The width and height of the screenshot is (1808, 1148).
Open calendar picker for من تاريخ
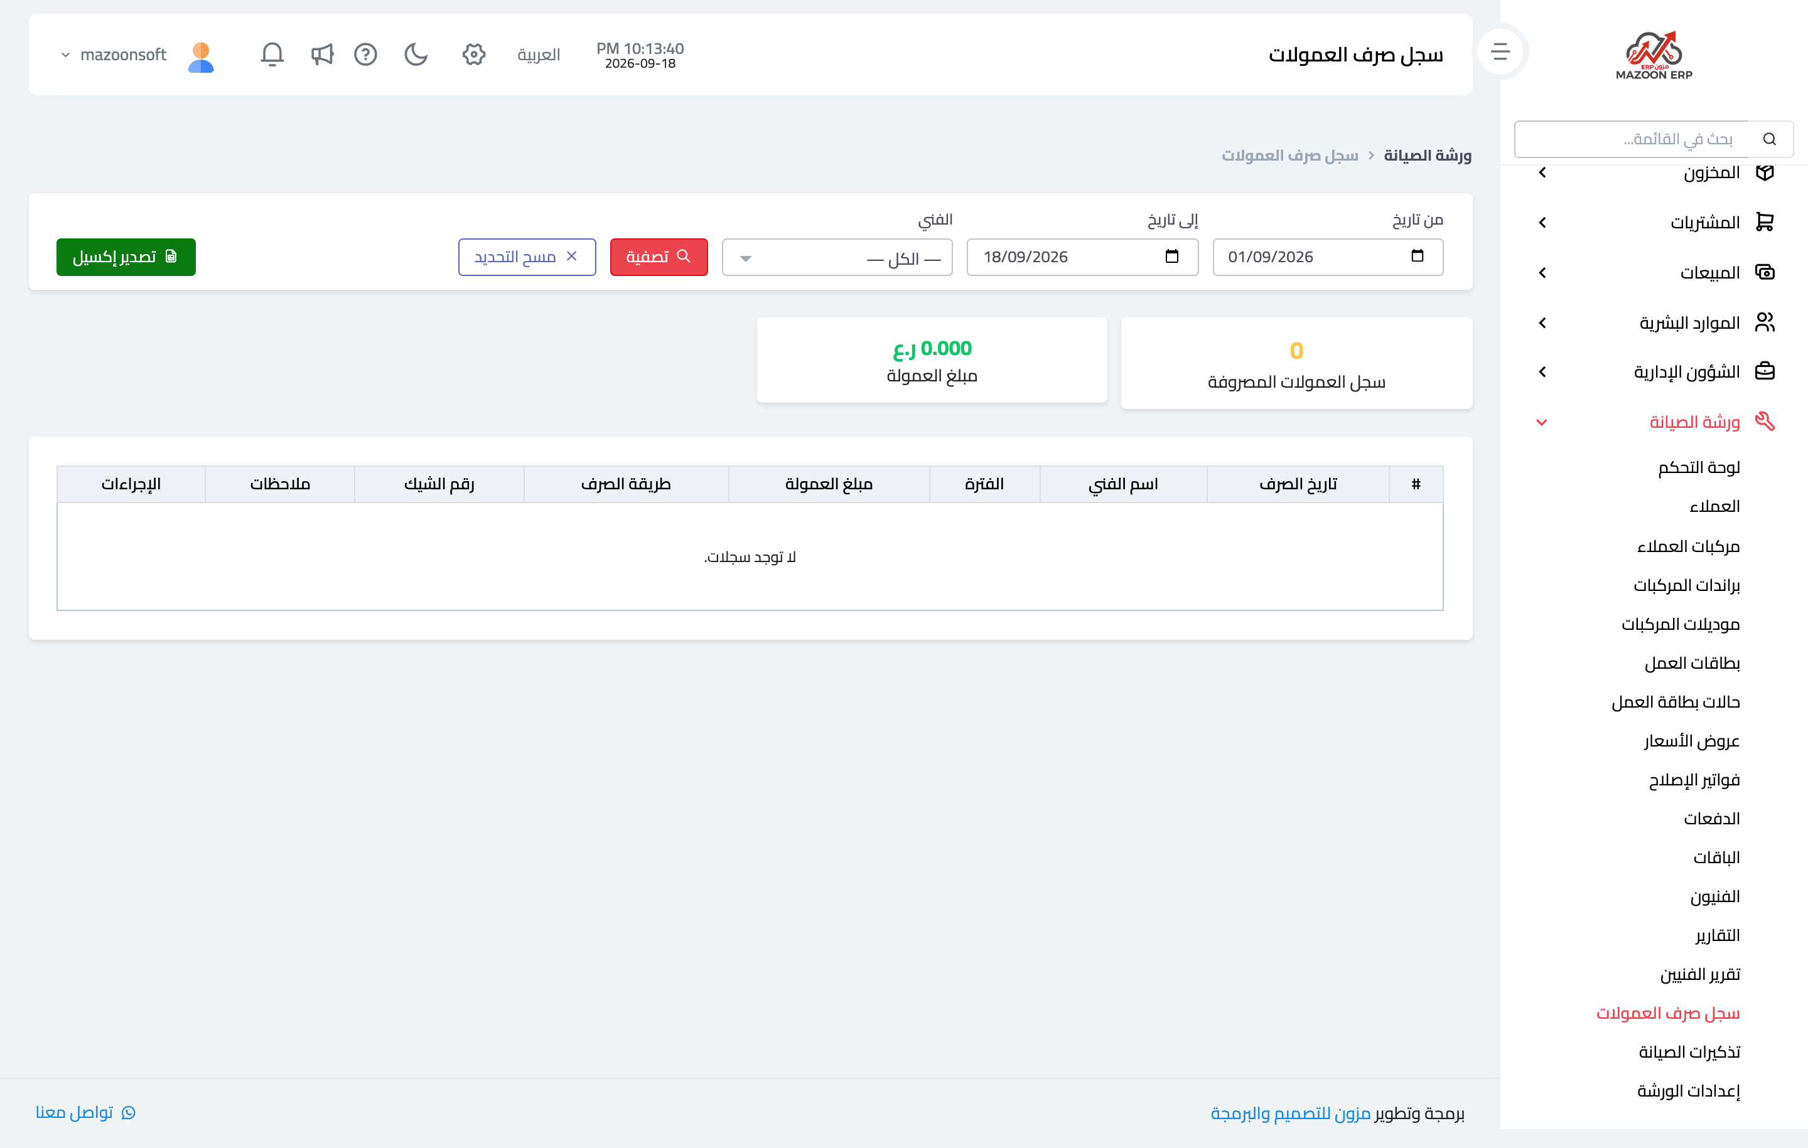(x=1417, y=256)
